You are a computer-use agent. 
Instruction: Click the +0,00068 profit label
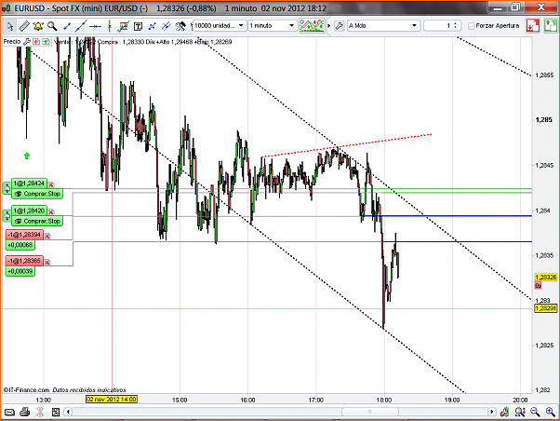tap(20, 245)
